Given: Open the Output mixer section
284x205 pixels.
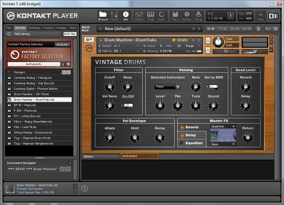Looking at the screenshot, I should (139, 16).
